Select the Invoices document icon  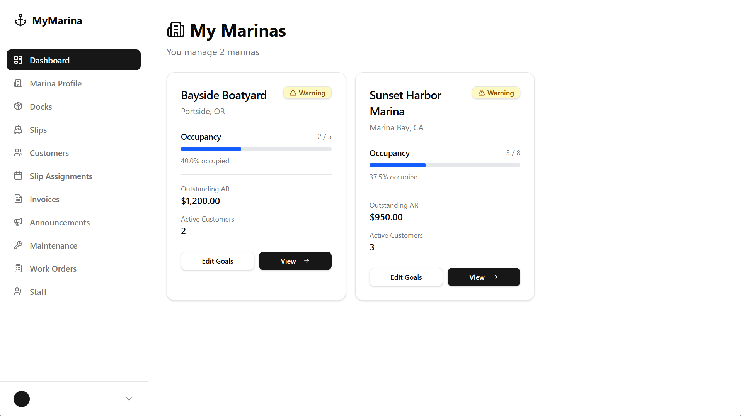19,199
